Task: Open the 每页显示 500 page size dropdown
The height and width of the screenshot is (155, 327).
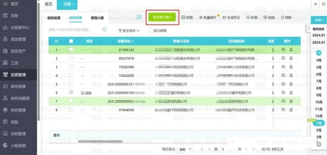Action: click(x=185, y=149)
